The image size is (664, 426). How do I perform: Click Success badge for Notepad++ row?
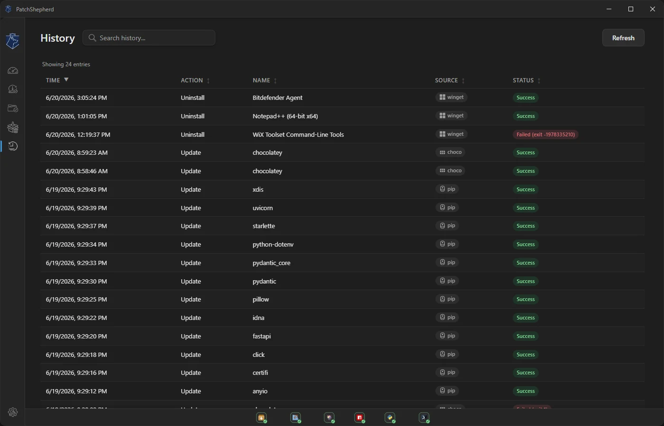[526, 116]
